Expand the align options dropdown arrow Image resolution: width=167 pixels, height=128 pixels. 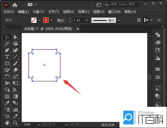pos(151,20)
